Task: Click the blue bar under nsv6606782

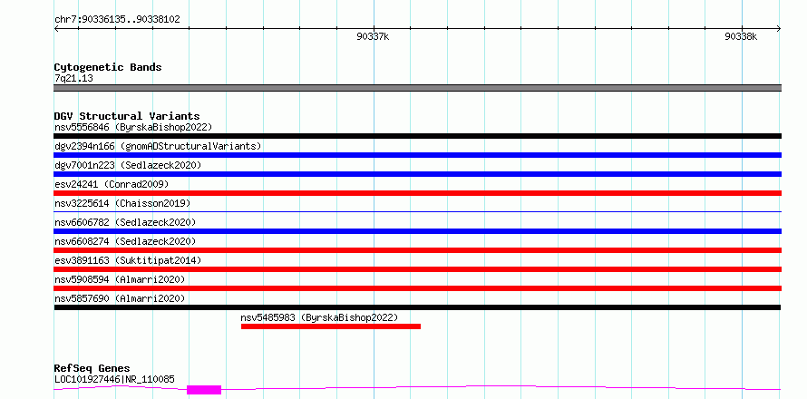Action: (x=417, y=231)
